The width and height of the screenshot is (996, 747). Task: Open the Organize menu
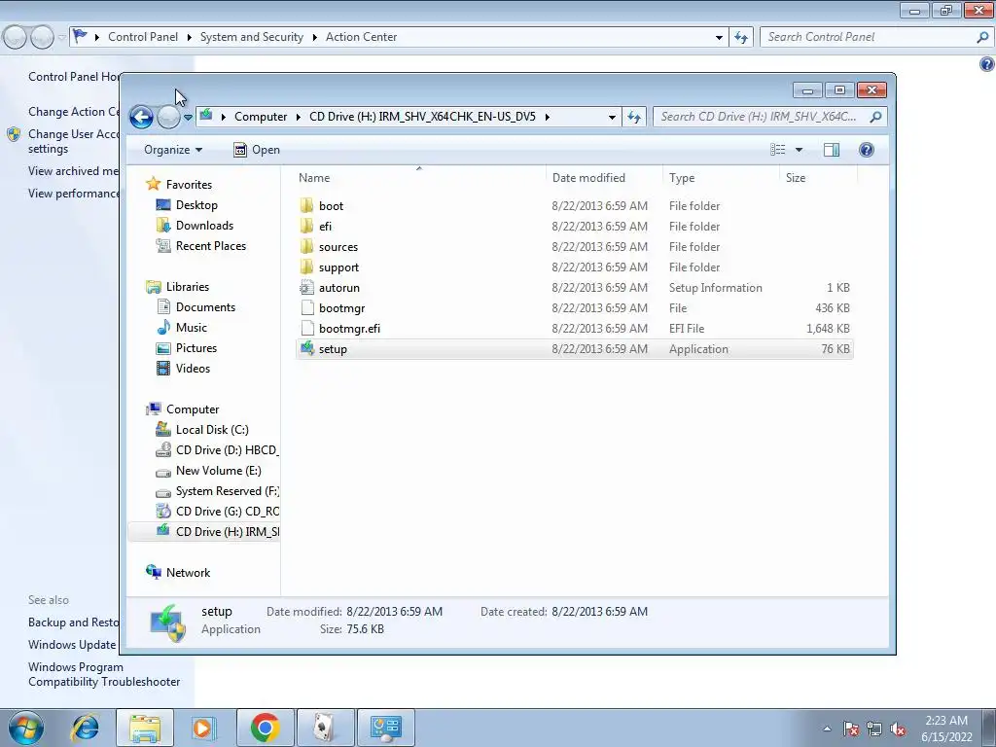173,150
